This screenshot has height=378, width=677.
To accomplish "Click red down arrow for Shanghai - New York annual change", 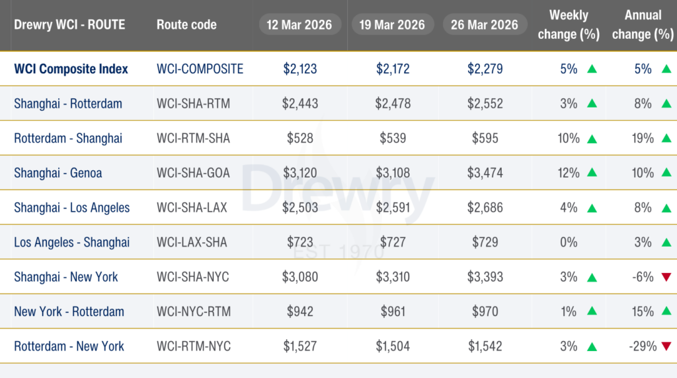I will click(666, 276).
